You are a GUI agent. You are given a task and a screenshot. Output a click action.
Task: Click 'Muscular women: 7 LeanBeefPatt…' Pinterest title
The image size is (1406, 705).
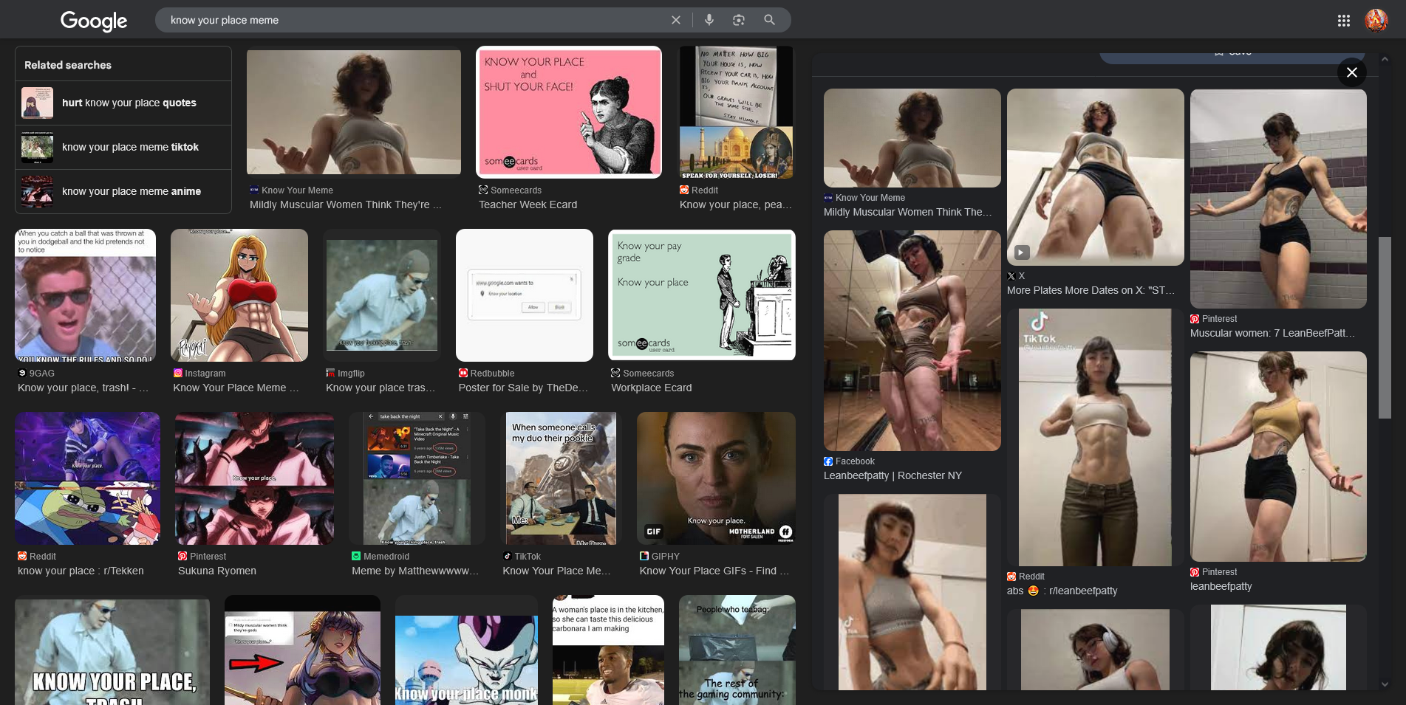click(1272, 333)
